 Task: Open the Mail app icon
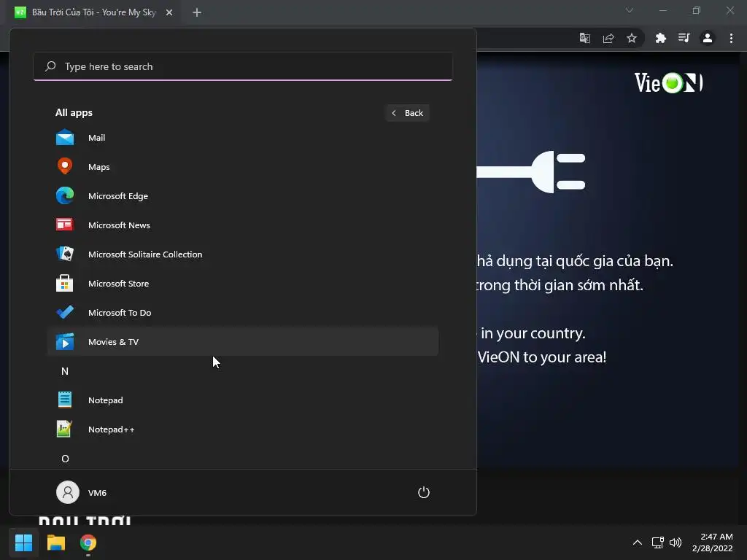(65, 138)
